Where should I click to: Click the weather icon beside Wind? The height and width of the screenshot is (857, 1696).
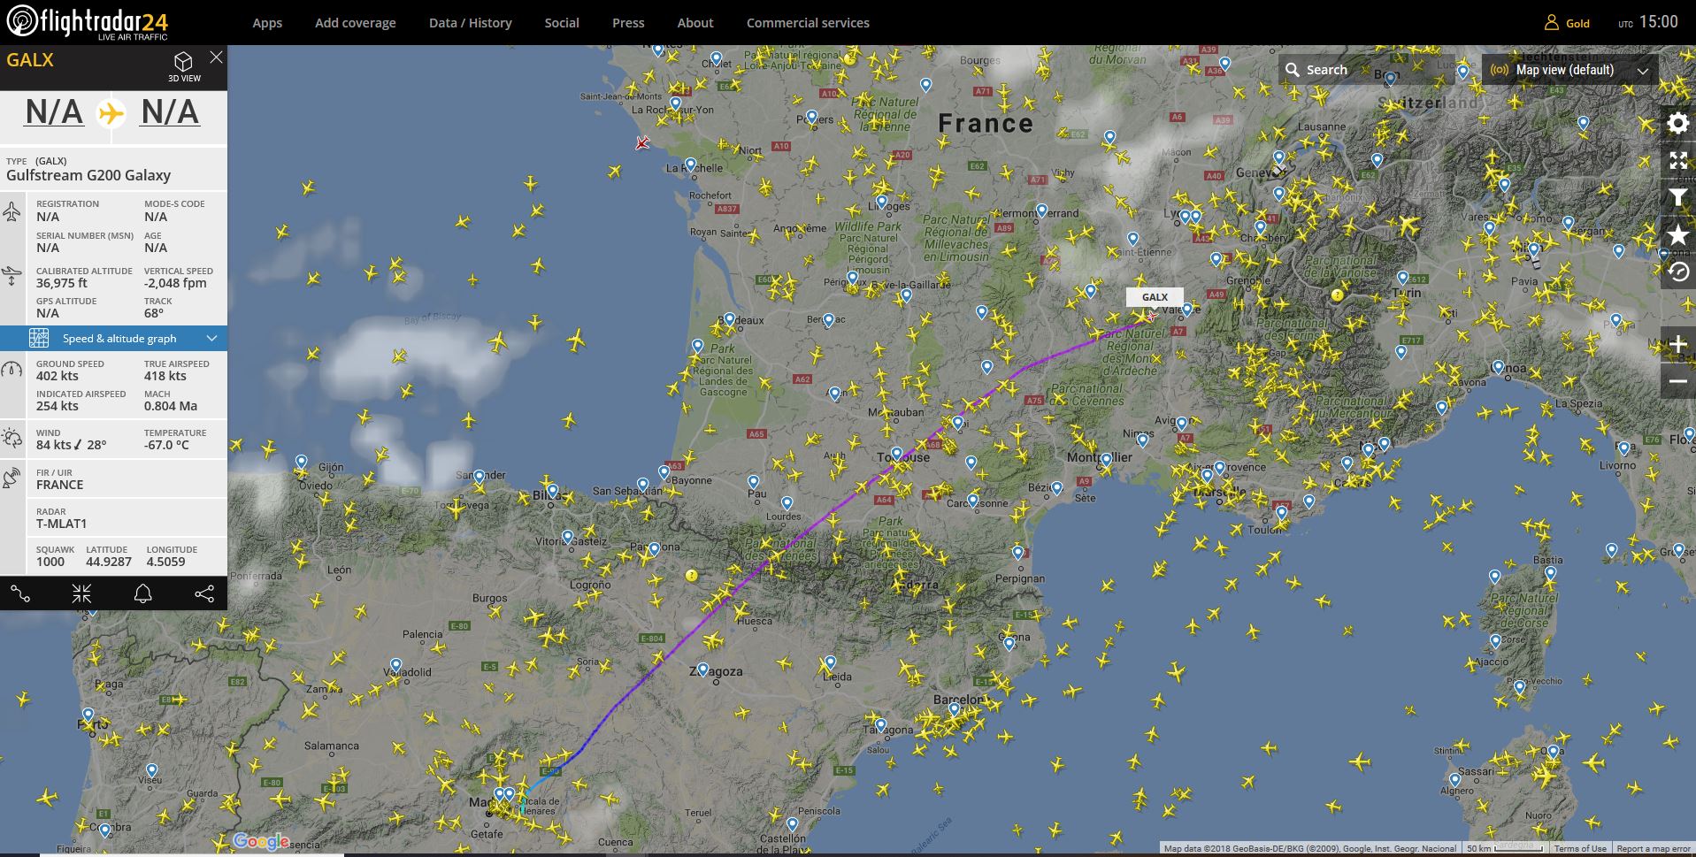point(12,438)
